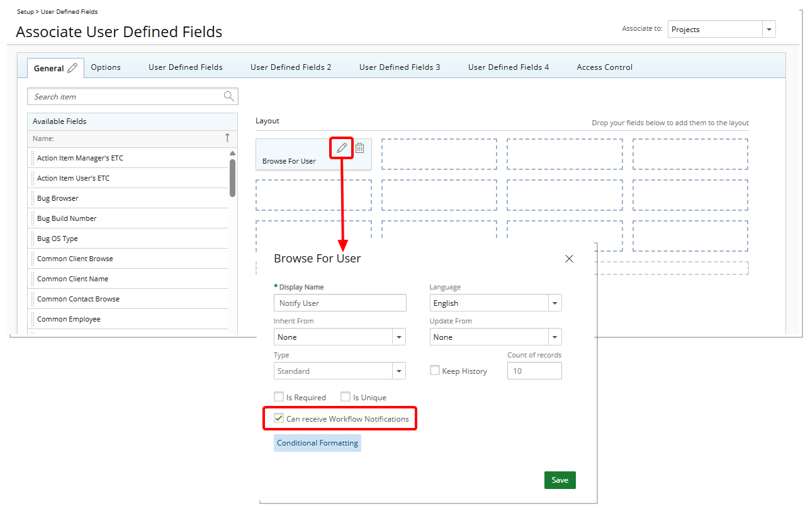810x511 pixels.
Task: Click the Conditional Formatting button
Action: click(x=317, y=443)
